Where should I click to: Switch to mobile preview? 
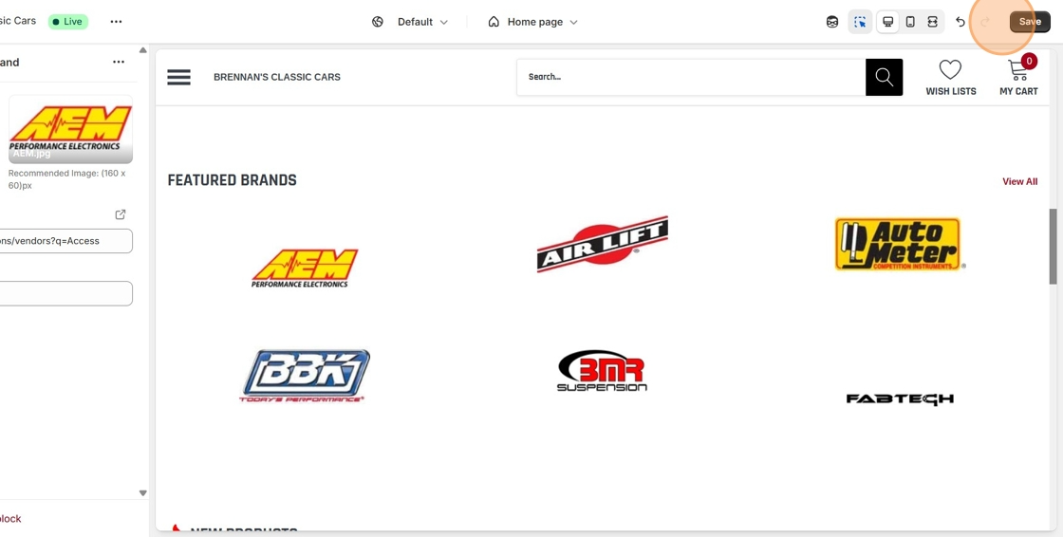[x=910, y=22]
